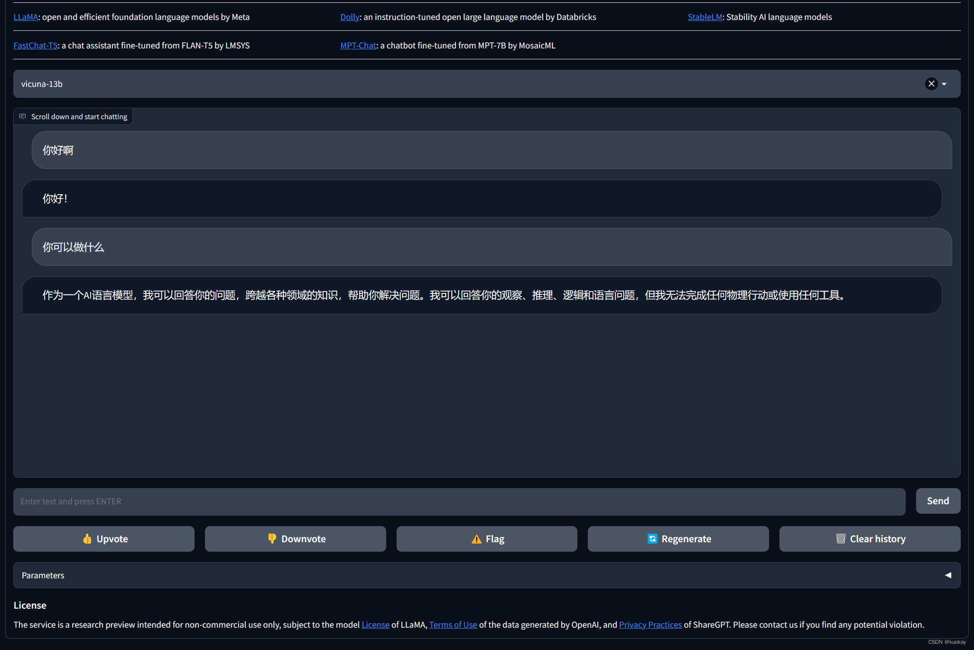Open the FastChat-T5 link
Image resolution: width=974 pixels, height=650 pixels.
click(x=36, y=46)
